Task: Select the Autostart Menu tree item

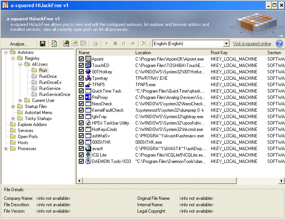Action: [x=38, y=112]
